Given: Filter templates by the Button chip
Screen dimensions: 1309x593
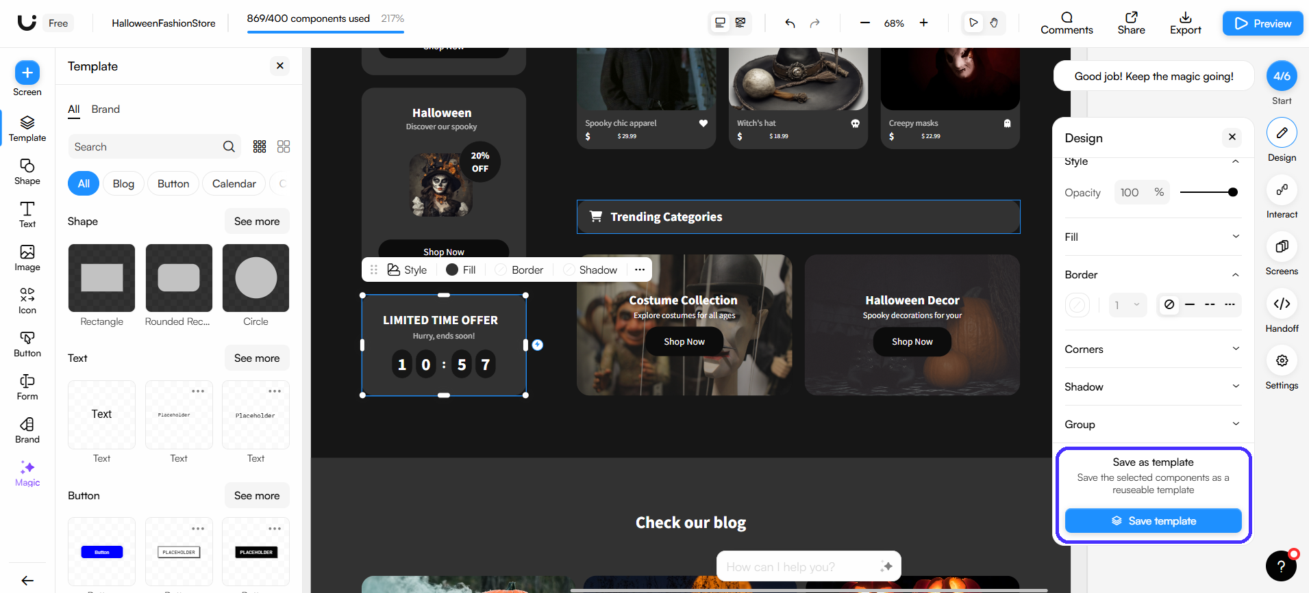Looking at the screenshot, I should (173, 183).
